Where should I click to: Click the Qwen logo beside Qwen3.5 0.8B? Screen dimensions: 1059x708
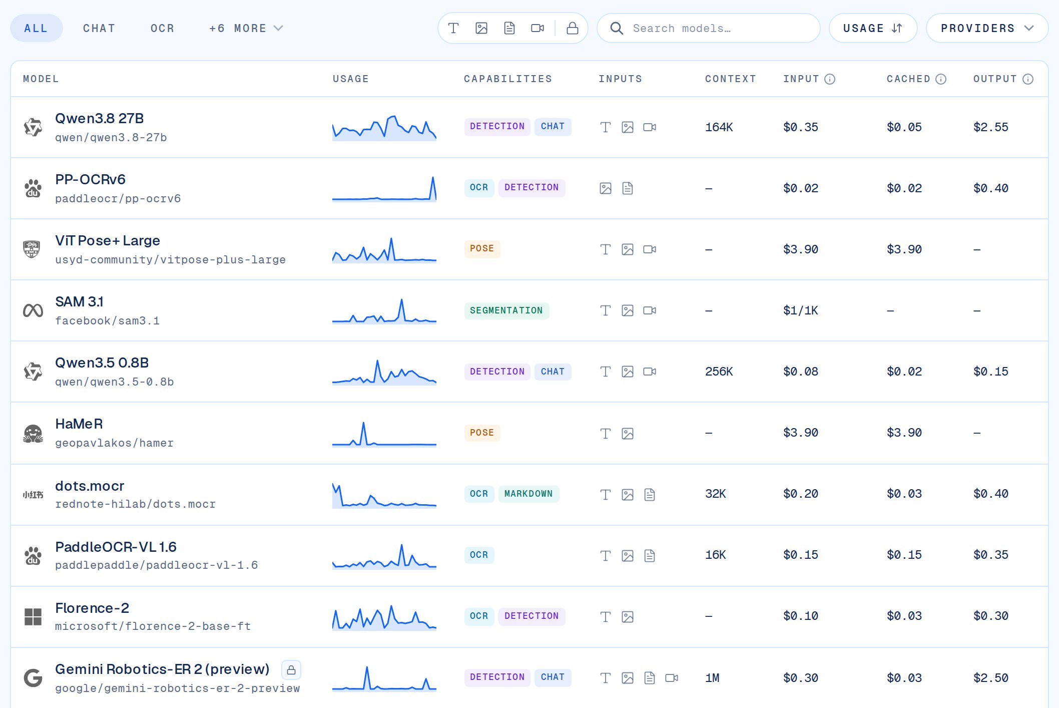[33, 372]
